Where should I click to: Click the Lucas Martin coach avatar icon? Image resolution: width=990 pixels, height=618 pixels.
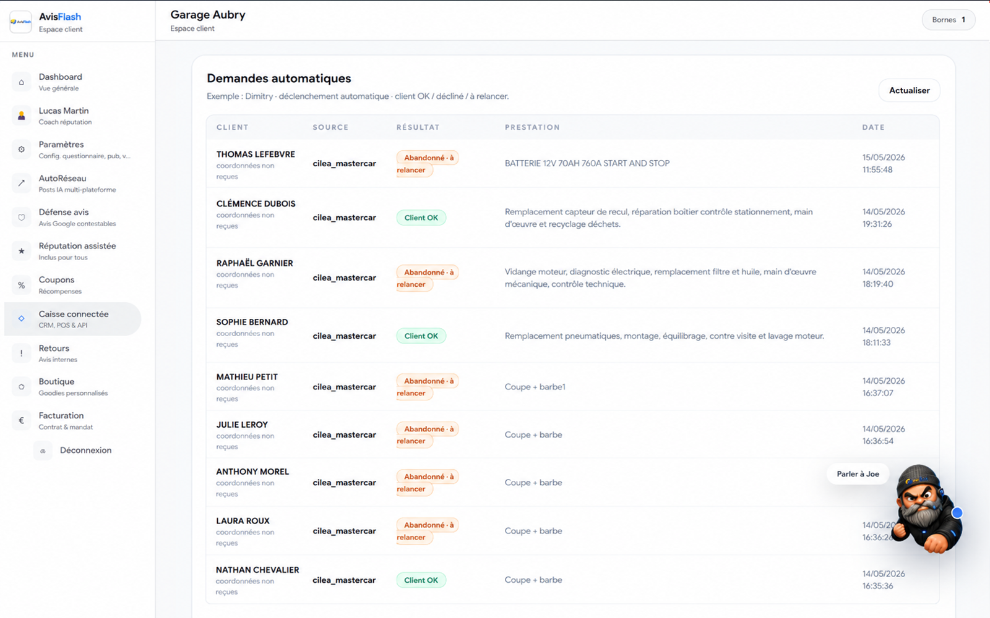(22, 116)
